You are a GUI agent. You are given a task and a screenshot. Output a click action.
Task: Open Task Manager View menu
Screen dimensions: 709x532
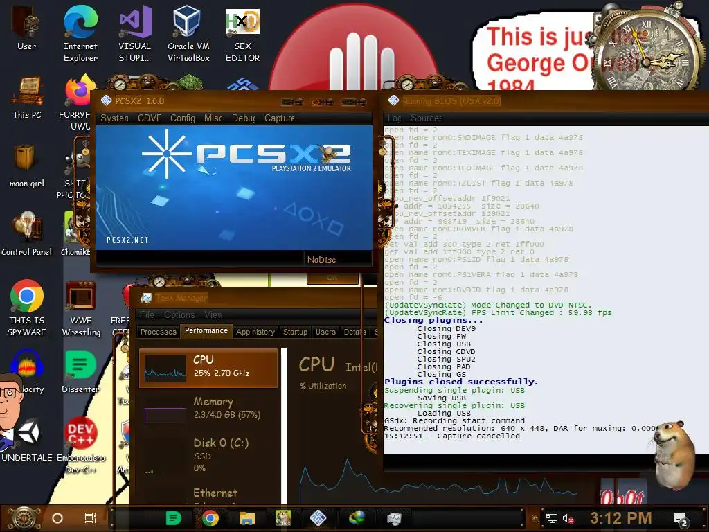pos(213,314)
